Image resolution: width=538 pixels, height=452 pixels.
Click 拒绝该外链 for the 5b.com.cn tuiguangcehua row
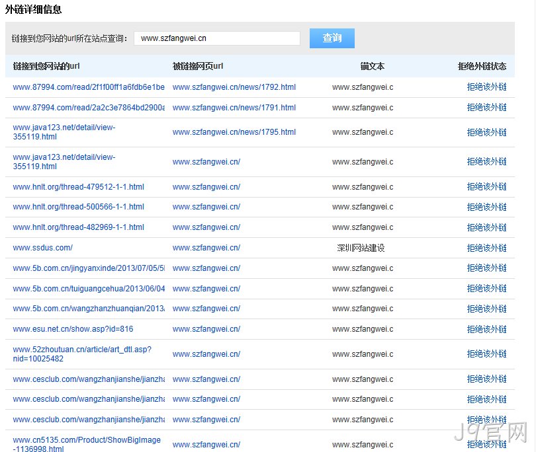pos(486,289)
